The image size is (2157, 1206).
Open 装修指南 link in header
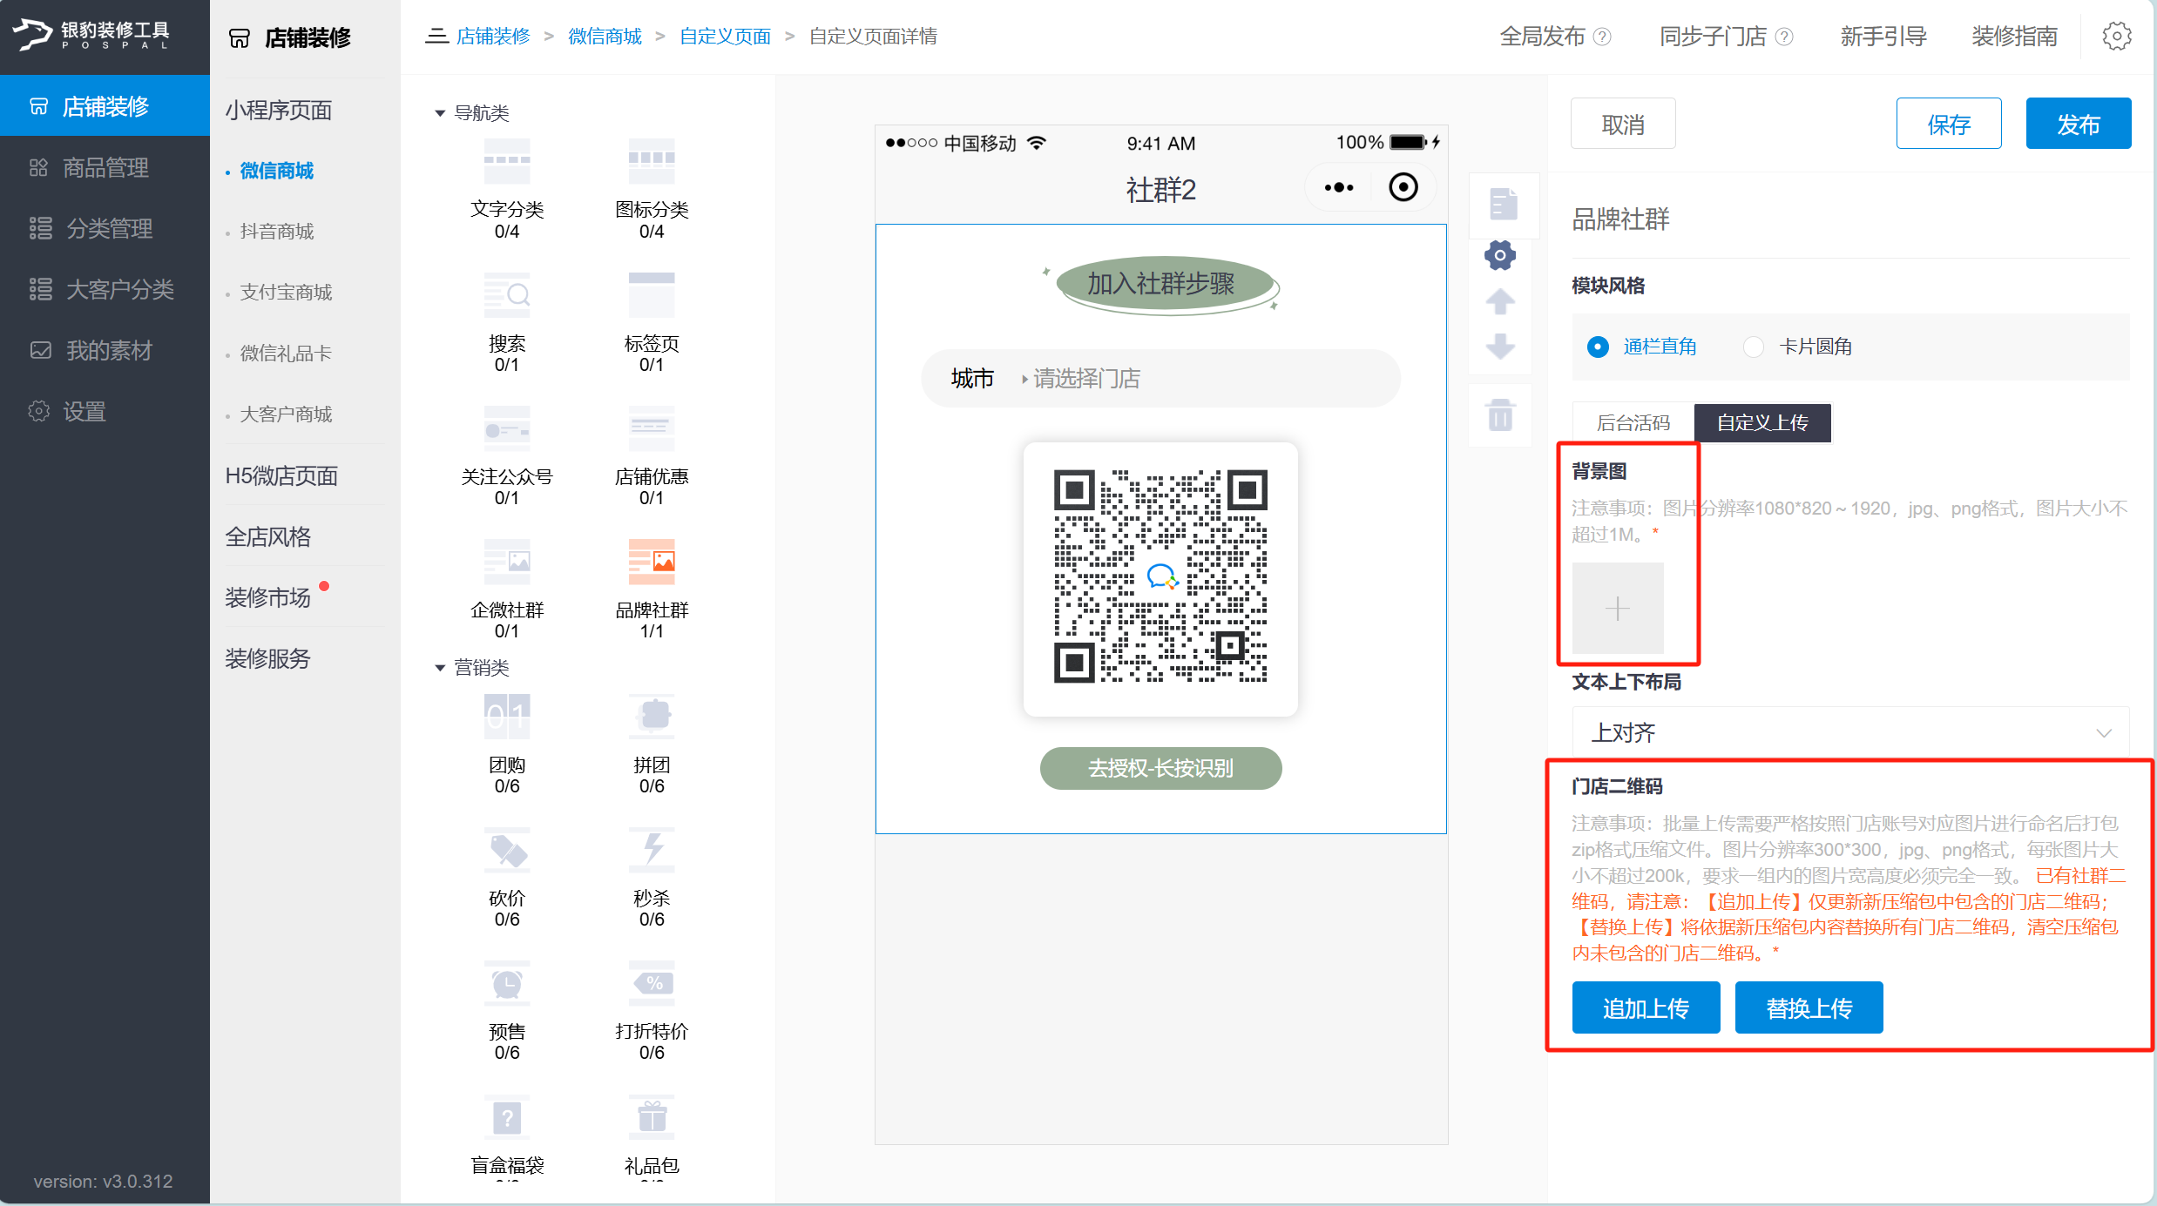tap(2014, 37)
